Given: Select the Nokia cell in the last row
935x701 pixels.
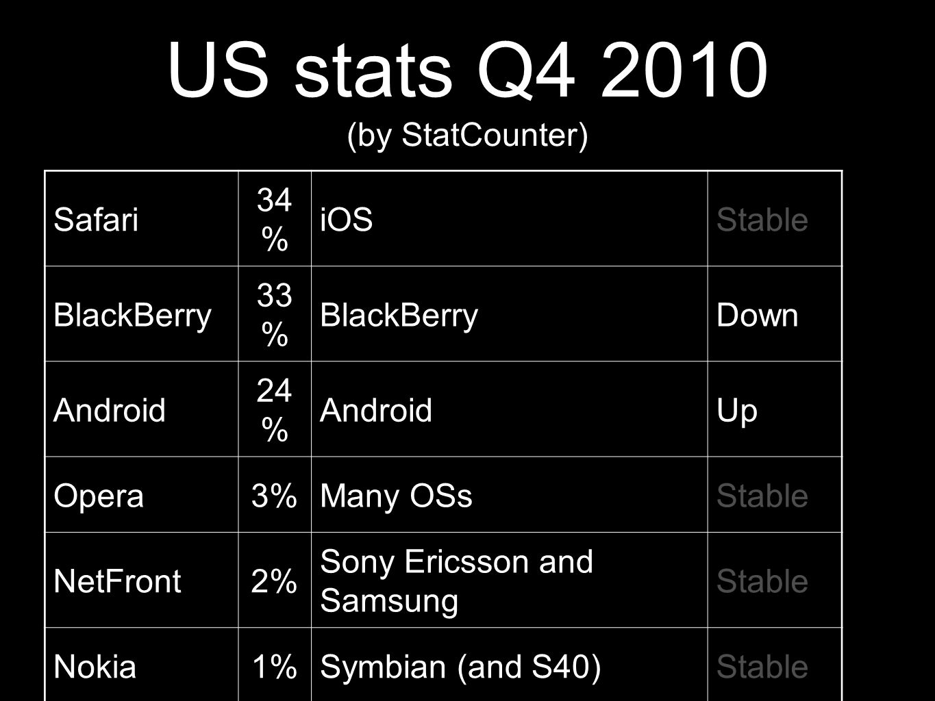Looking at the screenshot, I should tap(142, 665).
